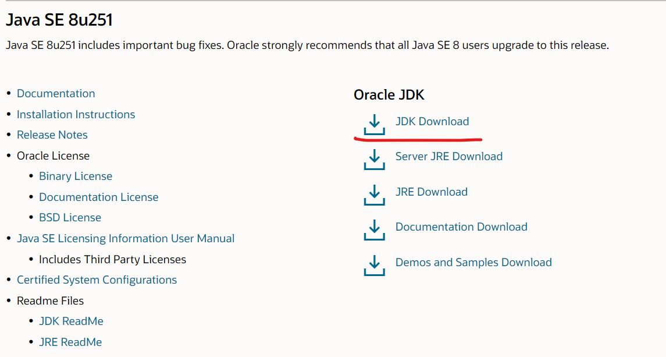Click the Documentation Download arrow icon

(x=374, y=230)
